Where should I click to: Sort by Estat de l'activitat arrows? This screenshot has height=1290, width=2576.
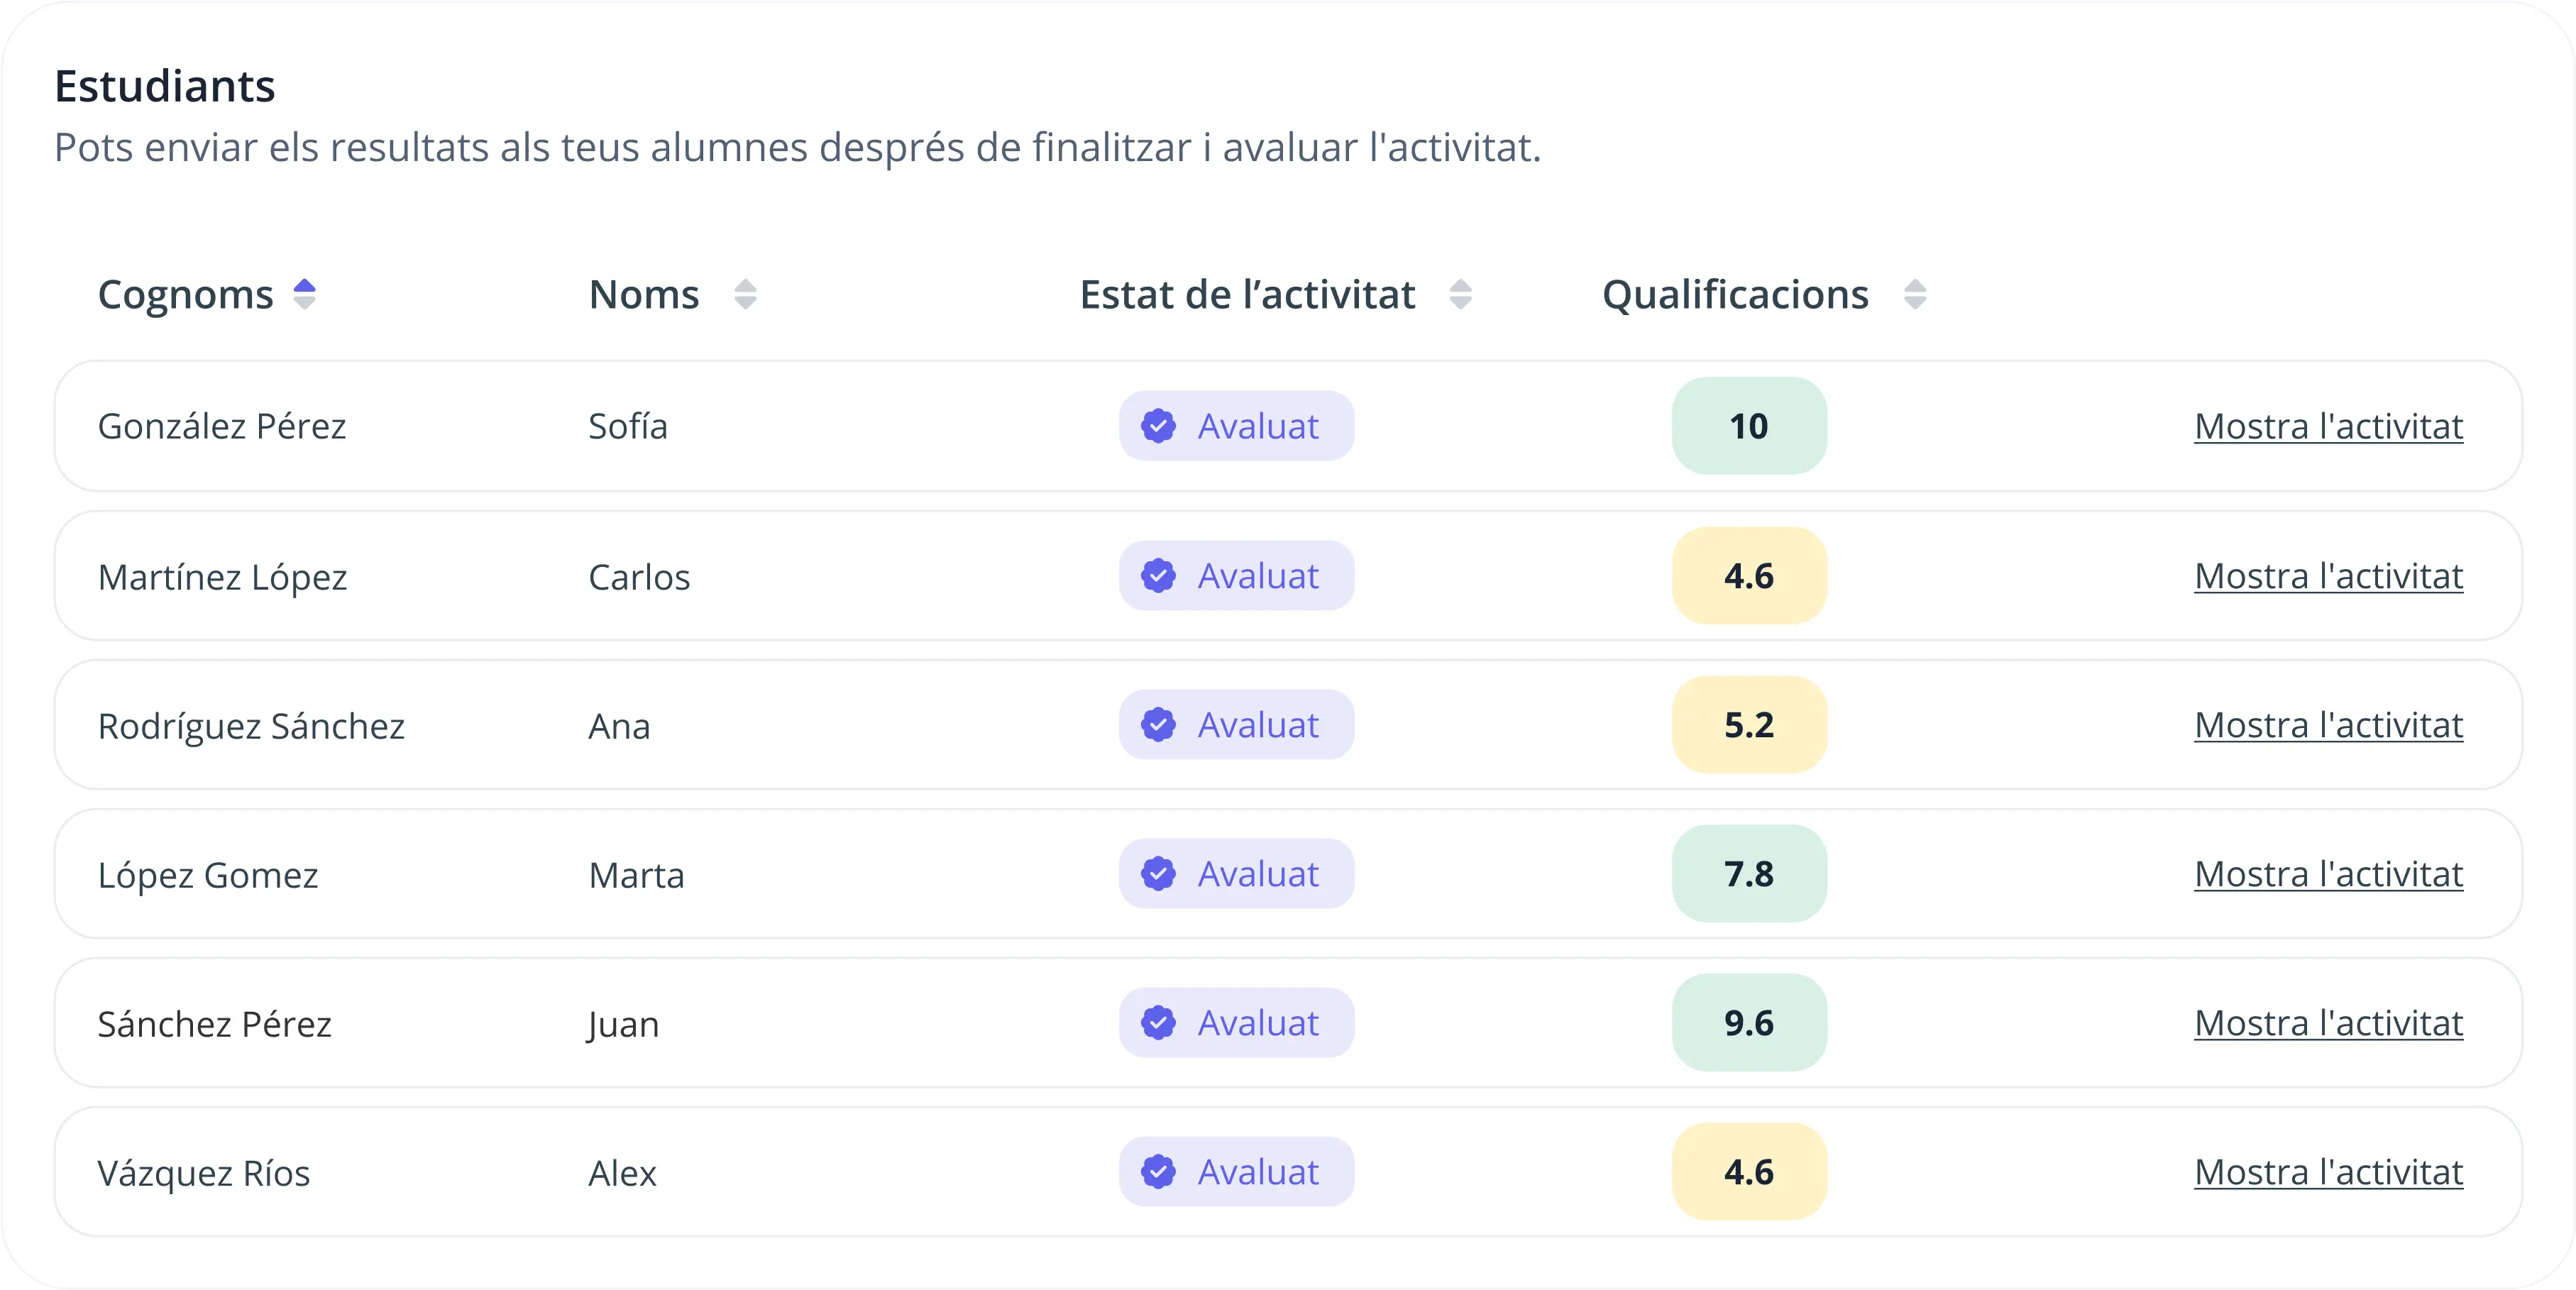tap(1460, 295)
